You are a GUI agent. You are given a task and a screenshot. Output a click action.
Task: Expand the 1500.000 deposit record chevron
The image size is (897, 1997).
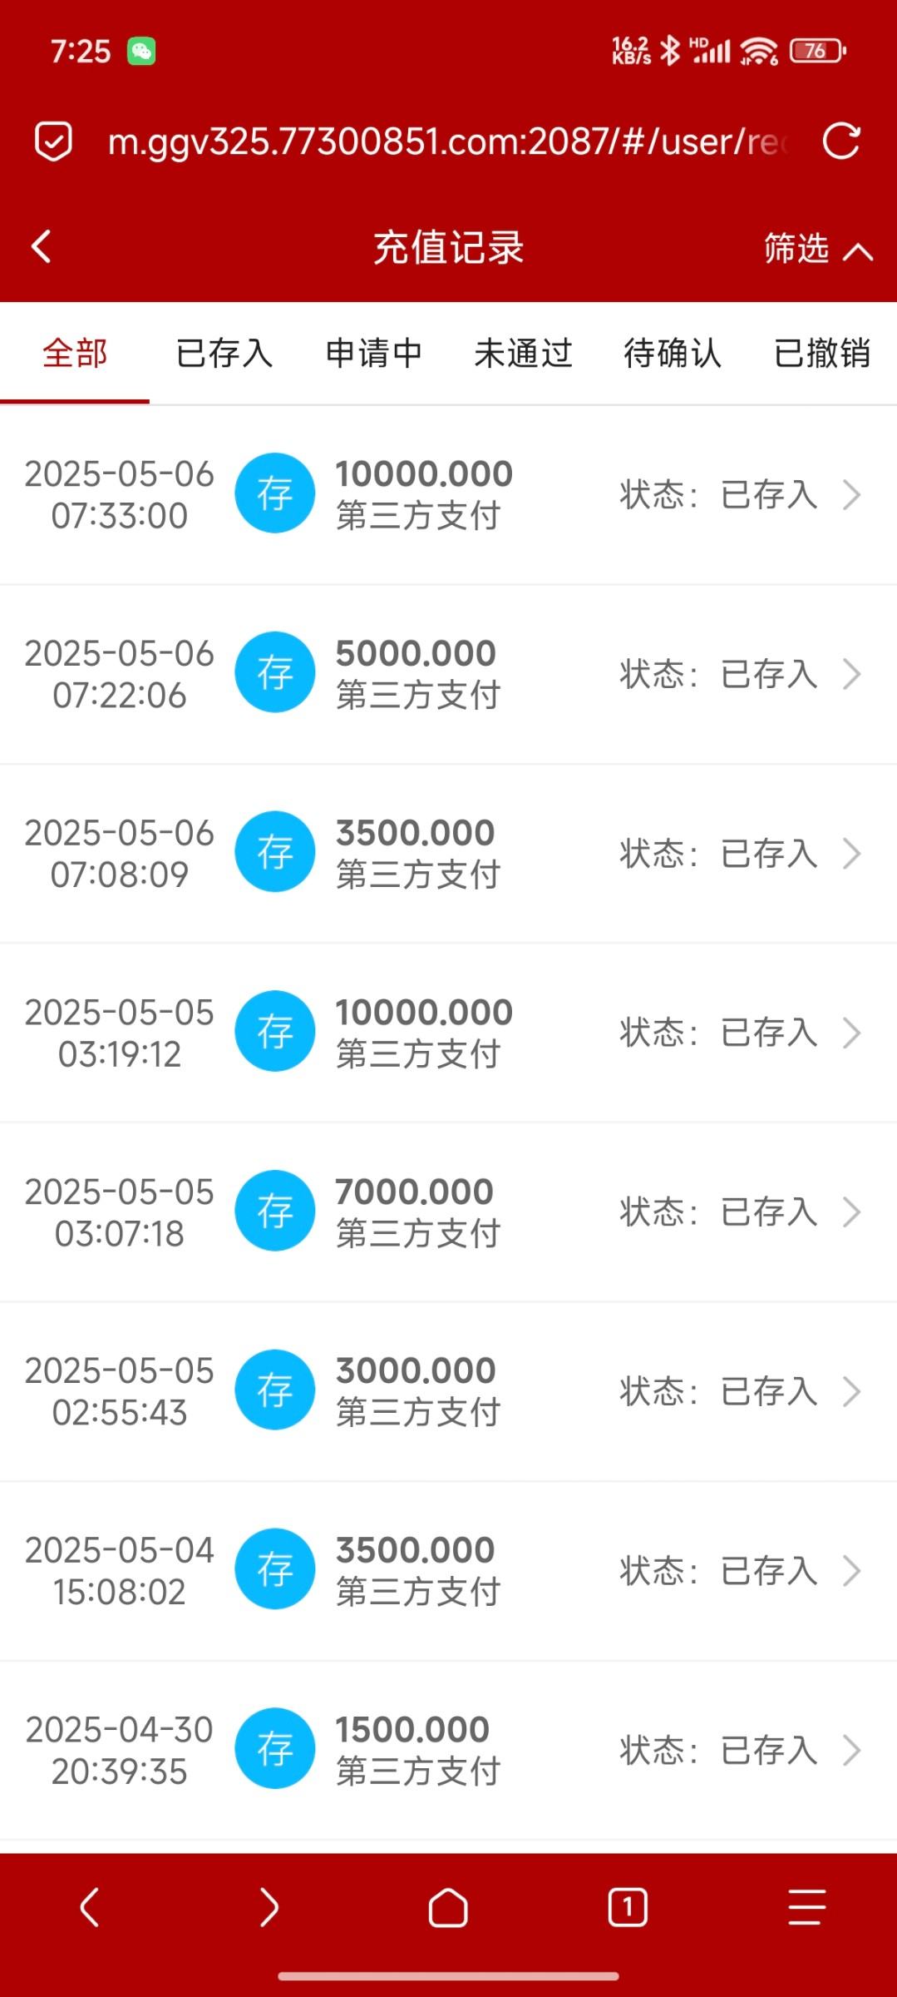[851, 1751]
